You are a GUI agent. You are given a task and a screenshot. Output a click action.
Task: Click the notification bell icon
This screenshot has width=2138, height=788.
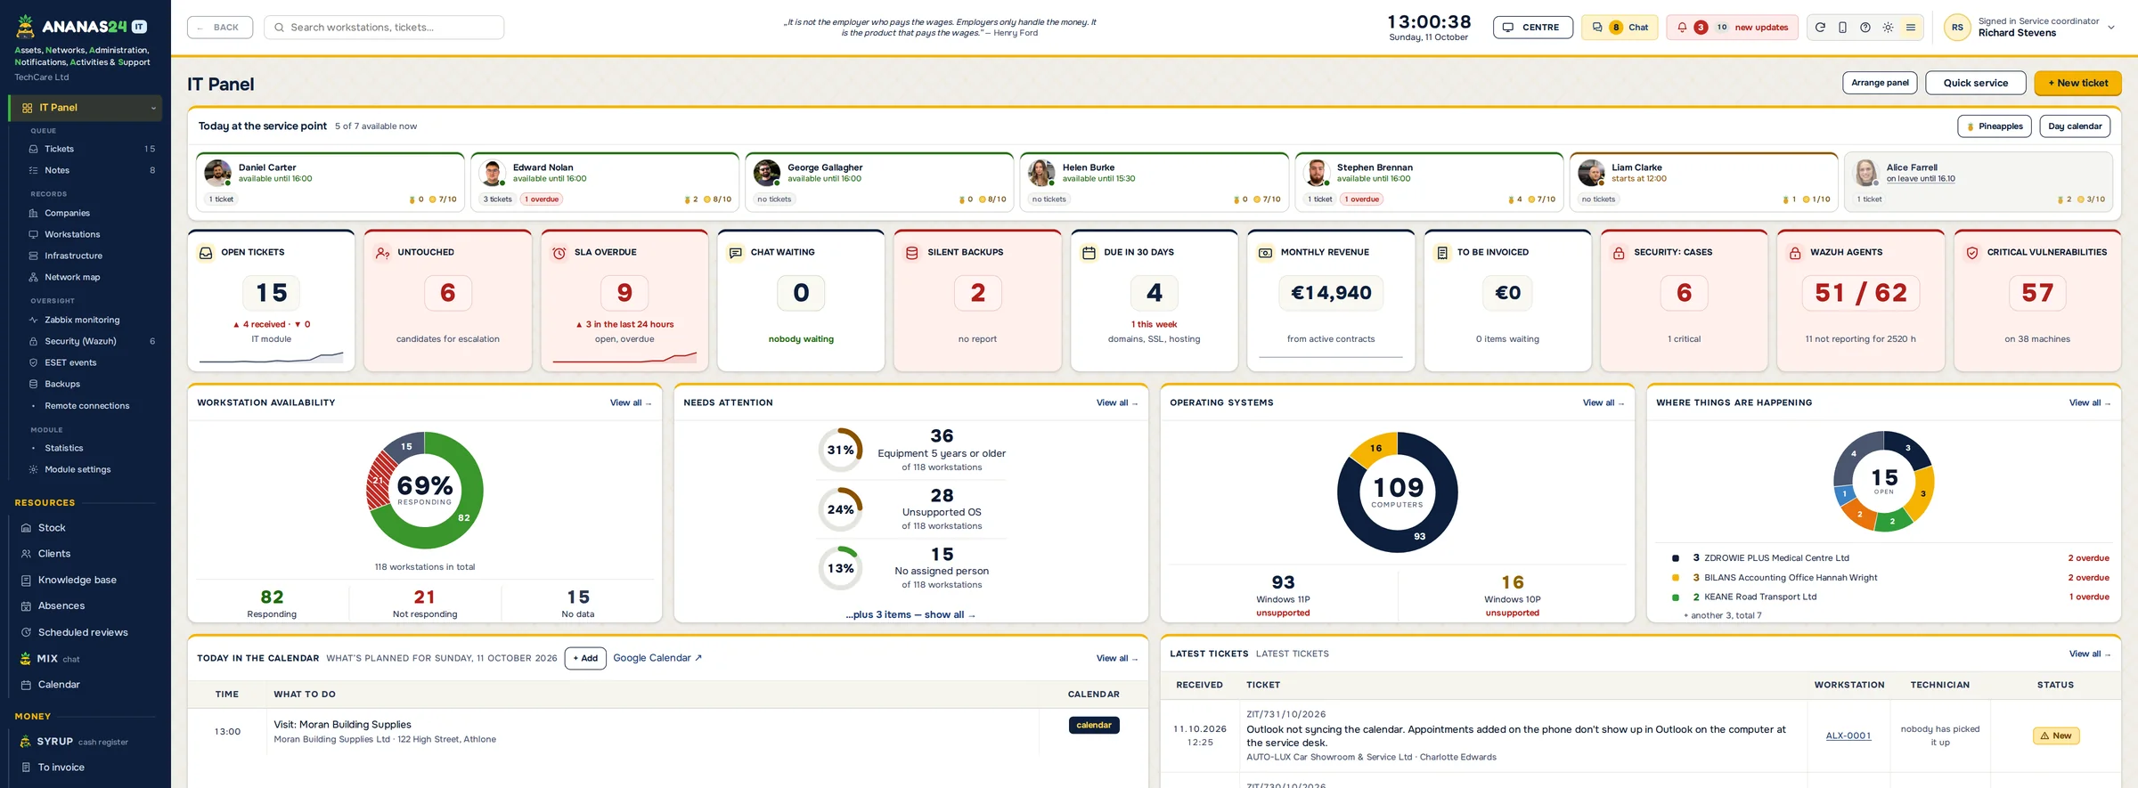coord(1682,28)
